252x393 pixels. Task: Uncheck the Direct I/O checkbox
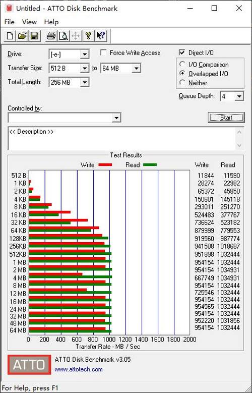[x=182, y=52]
